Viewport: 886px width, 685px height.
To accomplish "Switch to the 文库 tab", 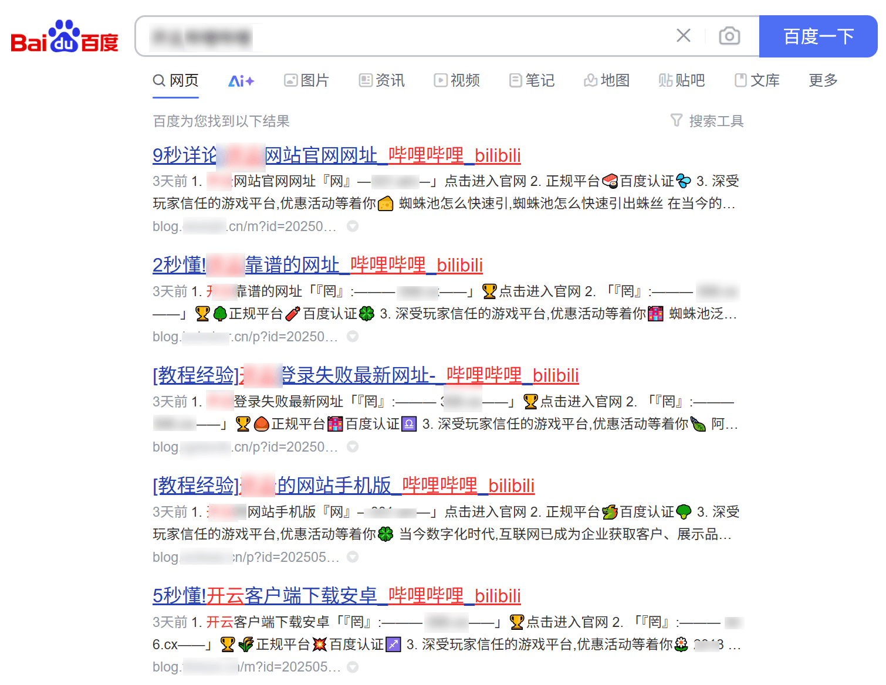I will [757, 80].
